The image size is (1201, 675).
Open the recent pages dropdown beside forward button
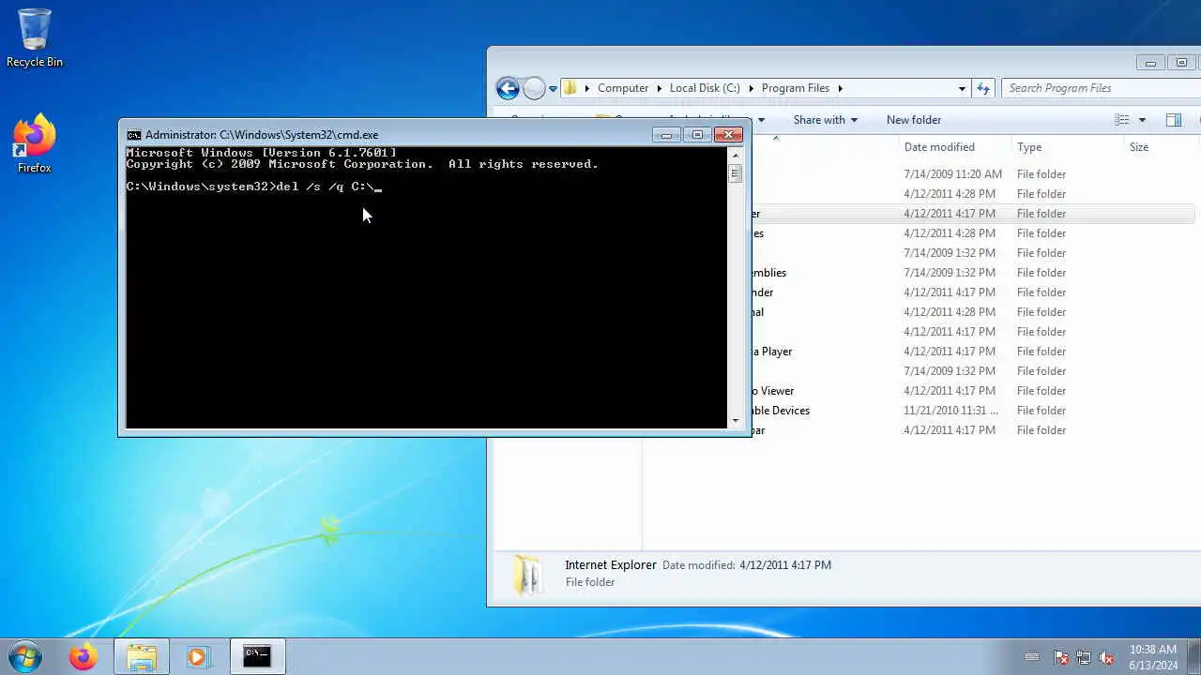[x=553, y=89]
